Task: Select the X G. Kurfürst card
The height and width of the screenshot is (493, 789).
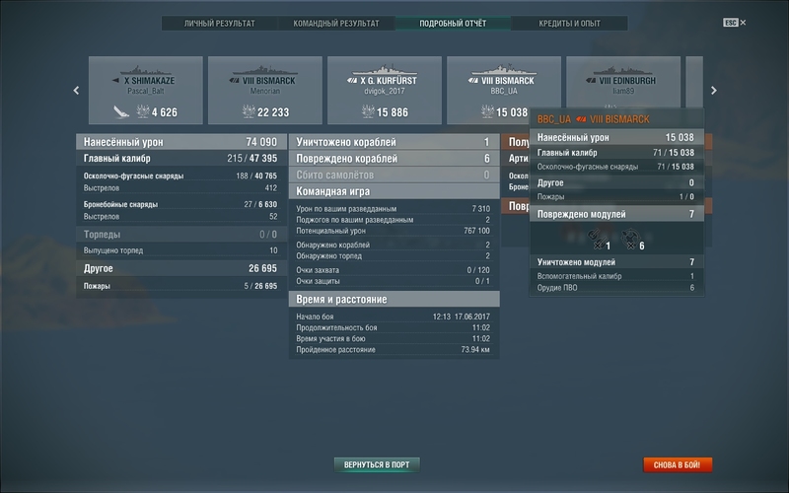Action: pyautogui.click(x=385, y=90)
